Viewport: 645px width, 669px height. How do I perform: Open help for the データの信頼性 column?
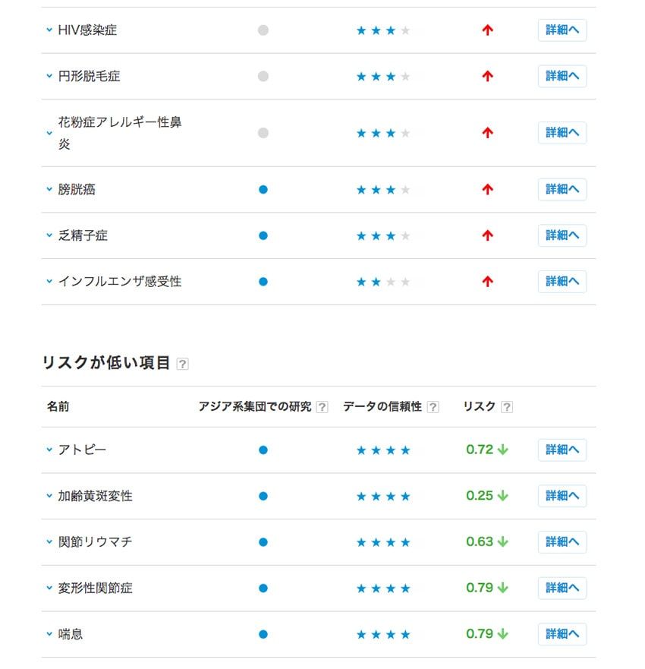pyautogui.click(x=433, y=406)
